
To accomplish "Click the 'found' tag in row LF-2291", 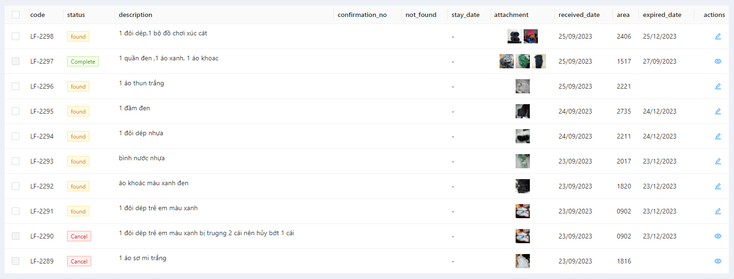I will 78,211.
